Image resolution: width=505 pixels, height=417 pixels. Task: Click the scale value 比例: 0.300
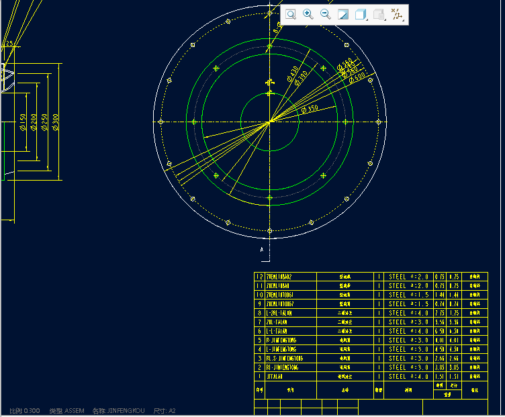point(25,410)
